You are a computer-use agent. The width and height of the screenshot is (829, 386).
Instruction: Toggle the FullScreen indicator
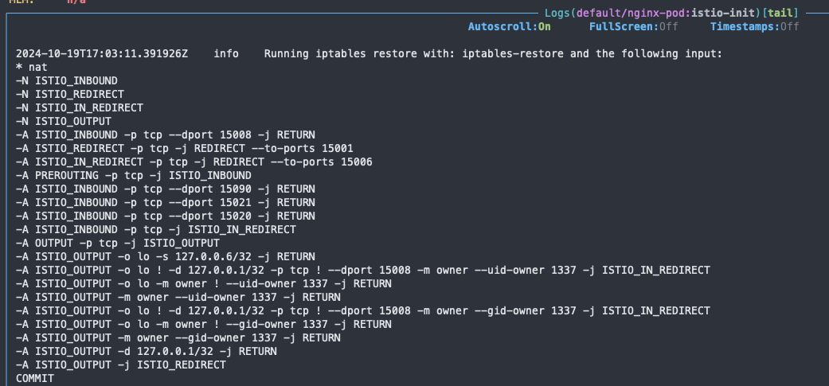(634, 26)
